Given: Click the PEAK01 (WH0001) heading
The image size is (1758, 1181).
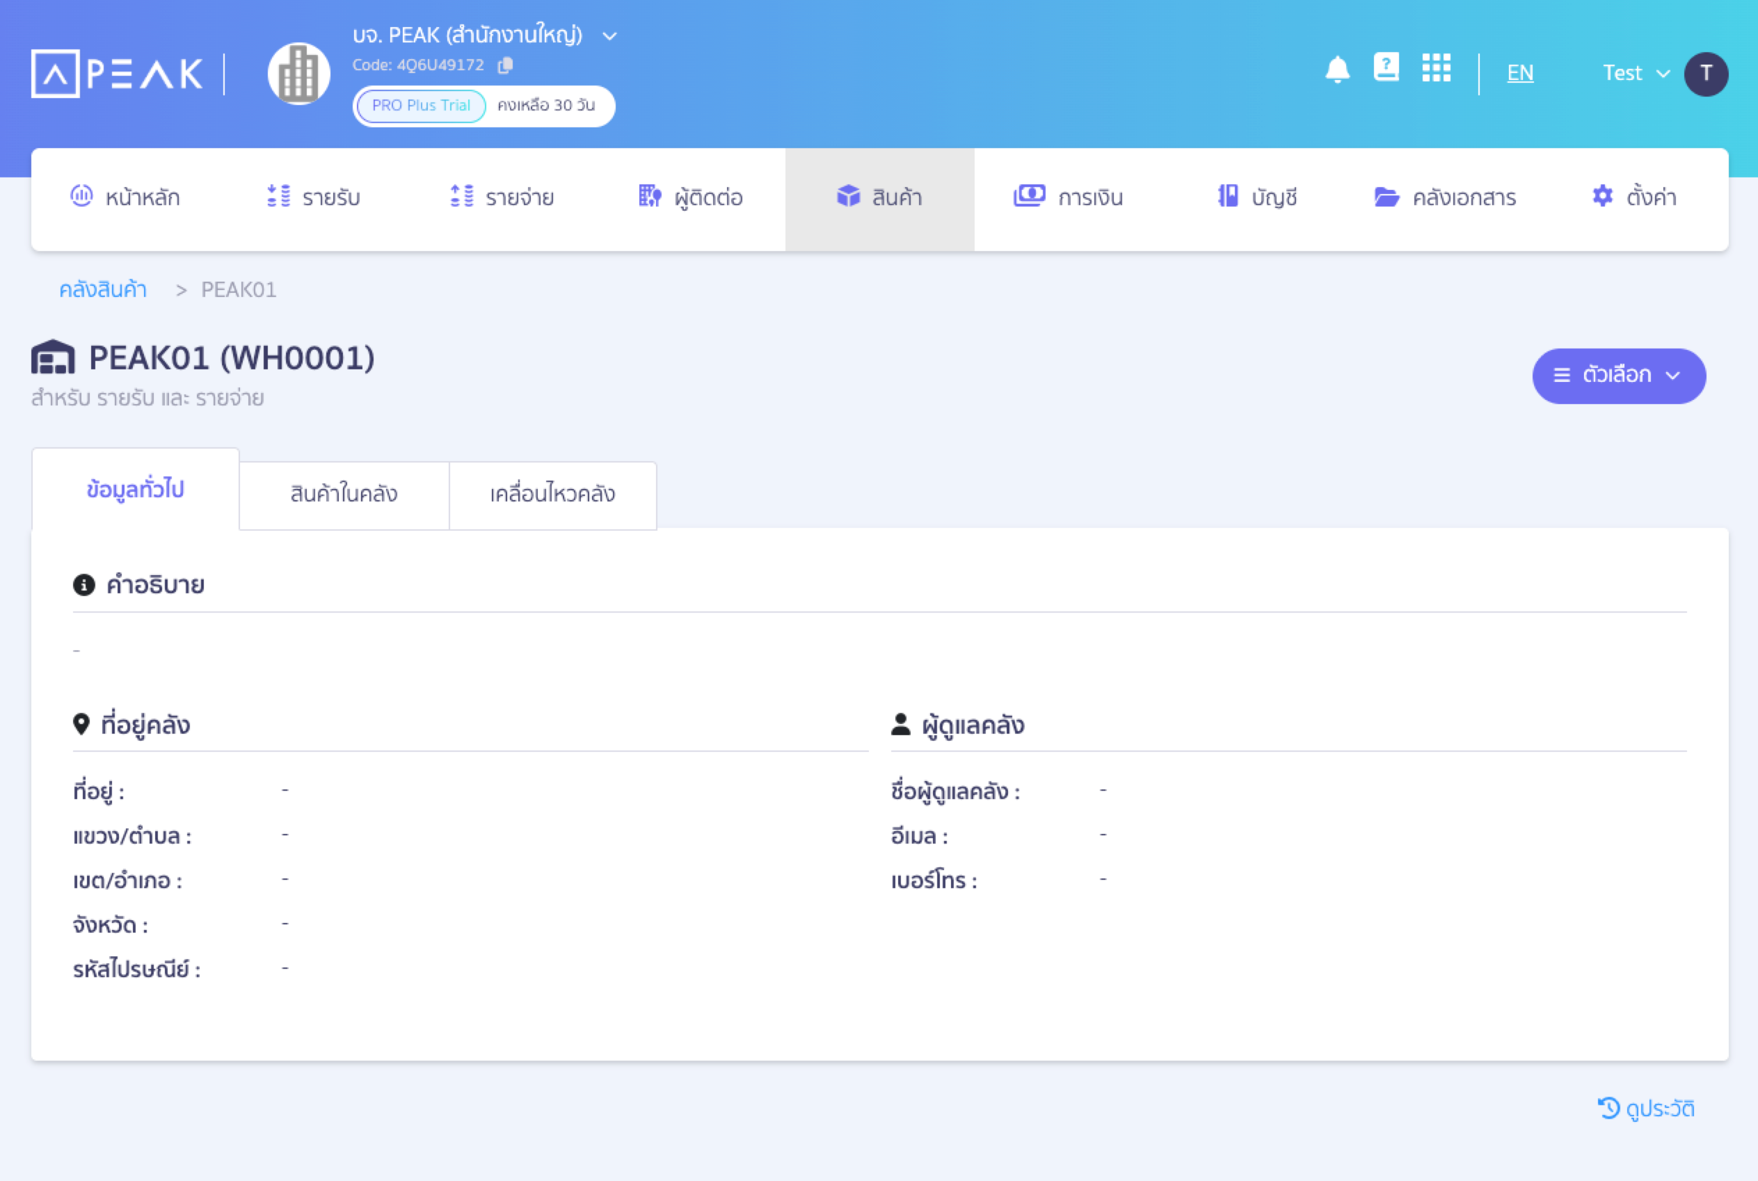Looking at the screenshot, I should coord(231,357).
